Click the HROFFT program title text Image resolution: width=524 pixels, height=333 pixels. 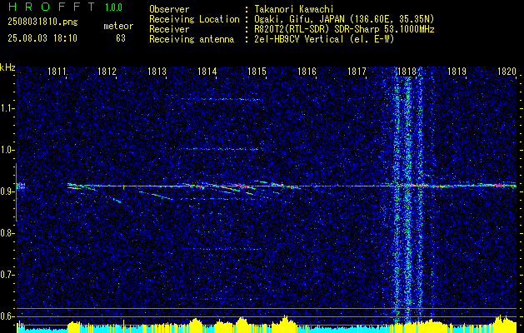[x=52, y=7]
